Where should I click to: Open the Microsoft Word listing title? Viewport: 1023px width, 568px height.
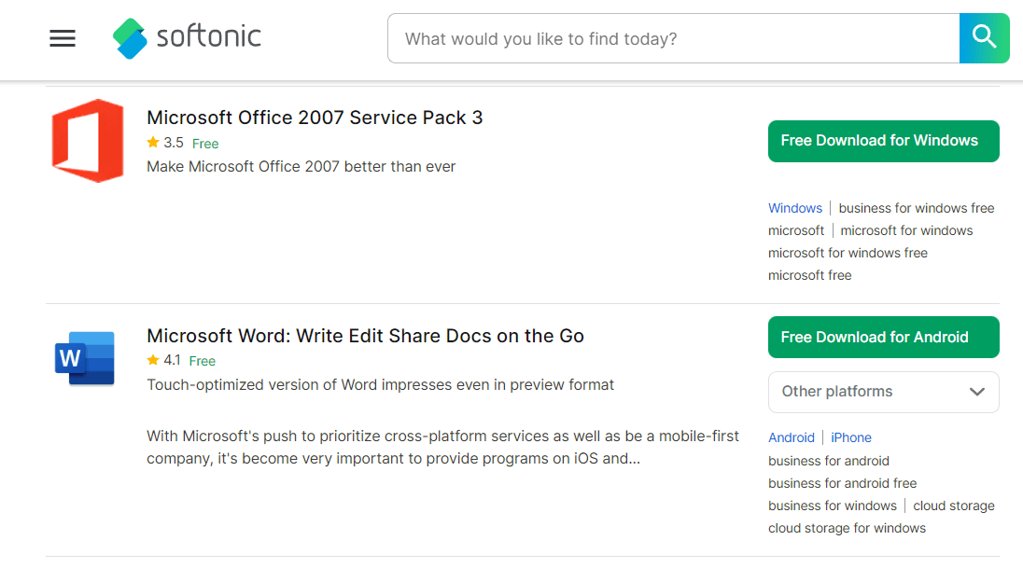[365, 335]
